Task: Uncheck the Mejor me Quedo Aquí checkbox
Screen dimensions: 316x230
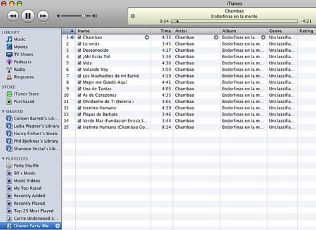Action: pos(79,82)
